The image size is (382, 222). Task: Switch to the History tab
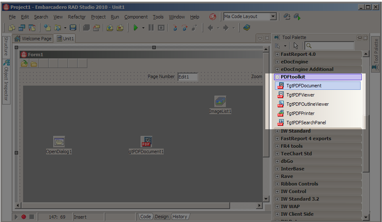180,217
